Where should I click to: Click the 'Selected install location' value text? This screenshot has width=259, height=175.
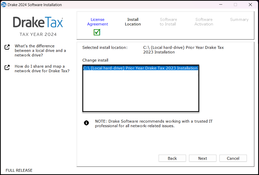coord(183,50)
